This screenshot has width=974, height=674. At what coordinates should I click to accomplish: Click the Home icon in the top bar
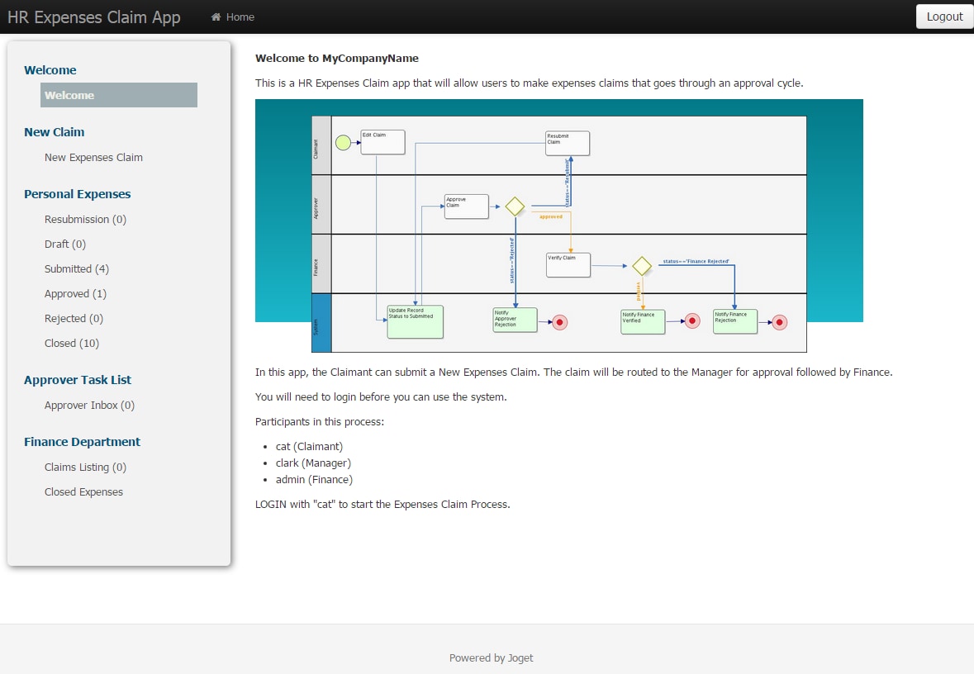216,17
